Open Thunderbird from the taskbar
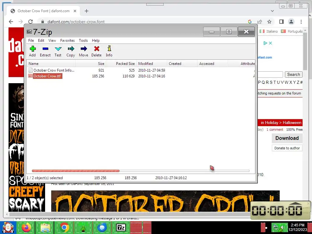Viewport: 312px width, 234px height. [102, 227]
